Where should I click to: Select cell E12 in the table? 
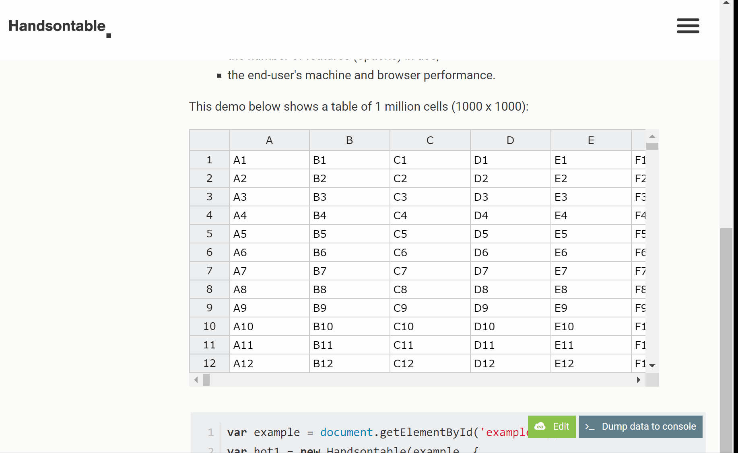point(590,363)
